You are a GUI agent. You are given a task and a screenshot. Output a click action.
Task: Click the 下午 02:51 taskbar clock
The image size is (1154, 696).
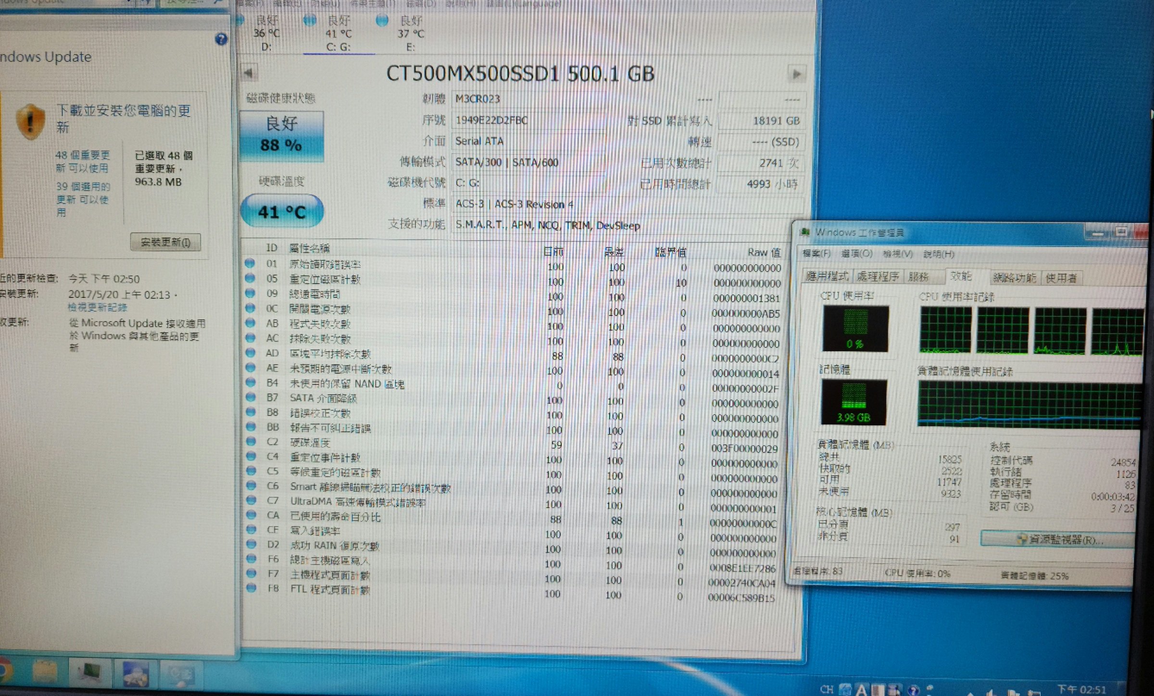(x=1081, y=689)
